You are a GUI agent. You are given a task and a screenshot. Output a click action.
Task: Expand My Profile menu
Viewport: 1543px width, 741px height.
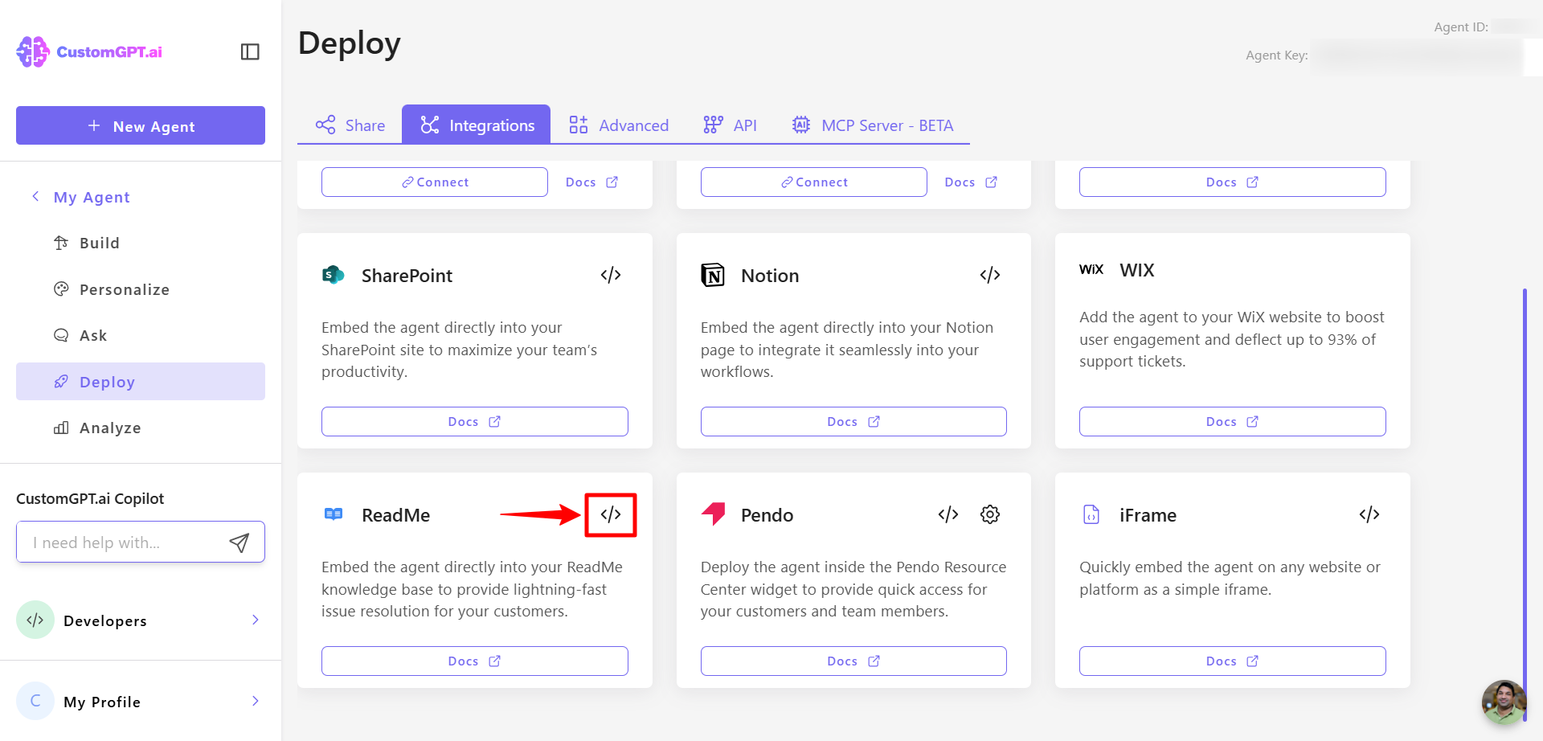click(141, 702)
